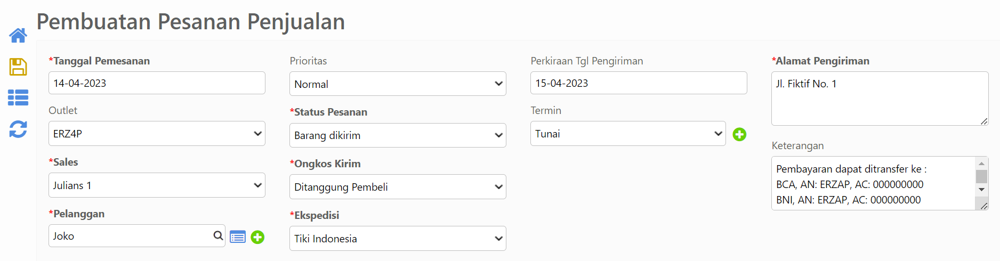This screenshot has width=1000, height=261.
Task: Click the Alamat Pengiriman text area
Action: click(x=880, y=99)
